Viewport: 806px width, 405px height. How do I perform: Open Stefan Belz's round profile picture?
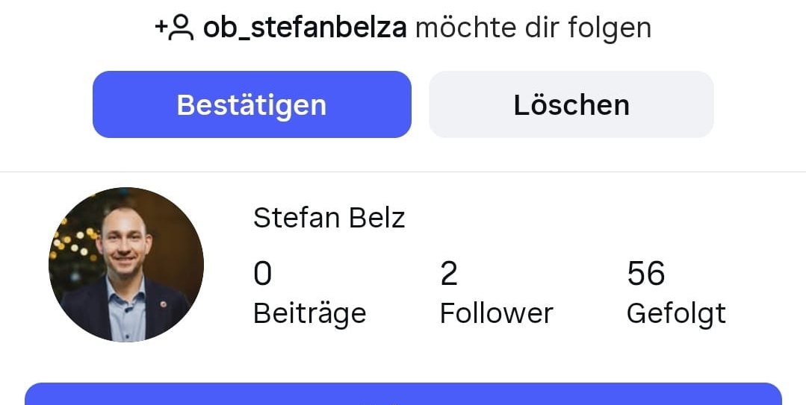(126, 265)
